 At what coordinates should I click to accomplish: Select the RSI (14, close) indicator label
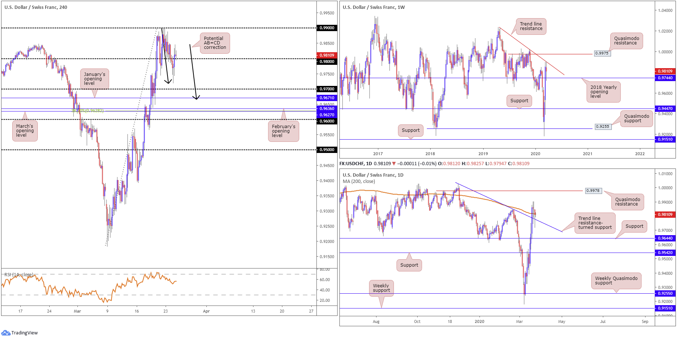19,274
